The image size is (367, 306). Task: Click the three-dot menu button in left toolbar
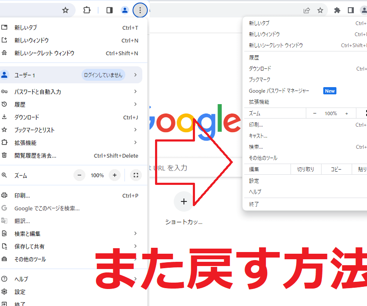[140, 10]
